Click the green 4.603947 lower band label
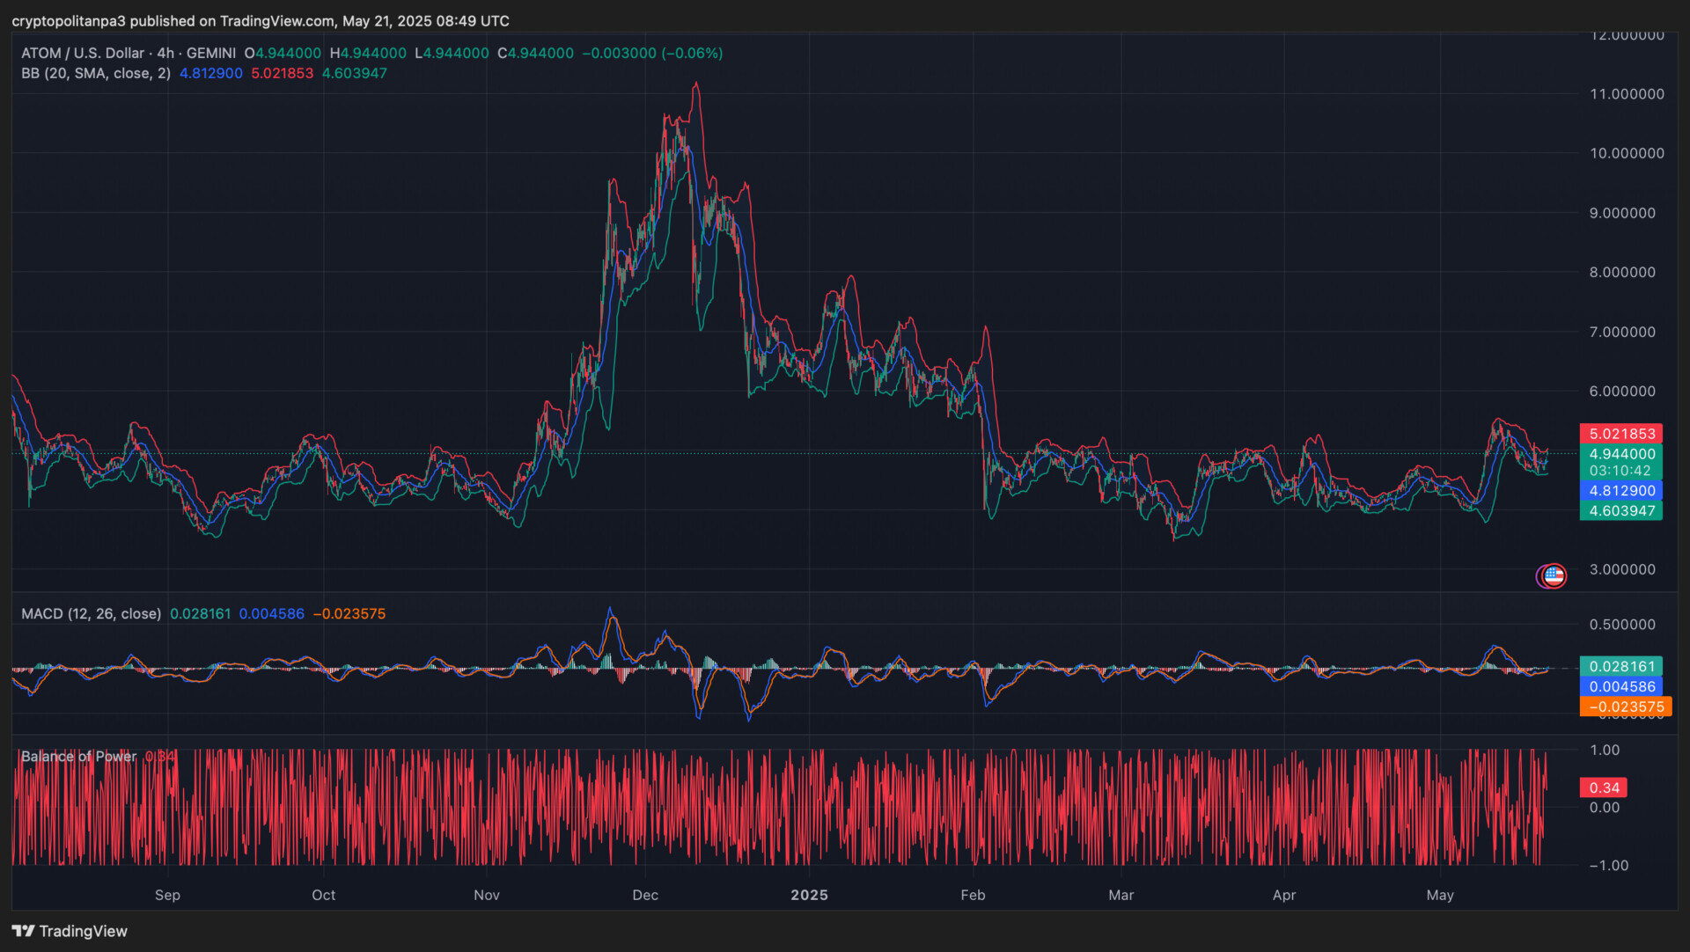The height and width of the screenshot is (952, 1690). 1621,511
